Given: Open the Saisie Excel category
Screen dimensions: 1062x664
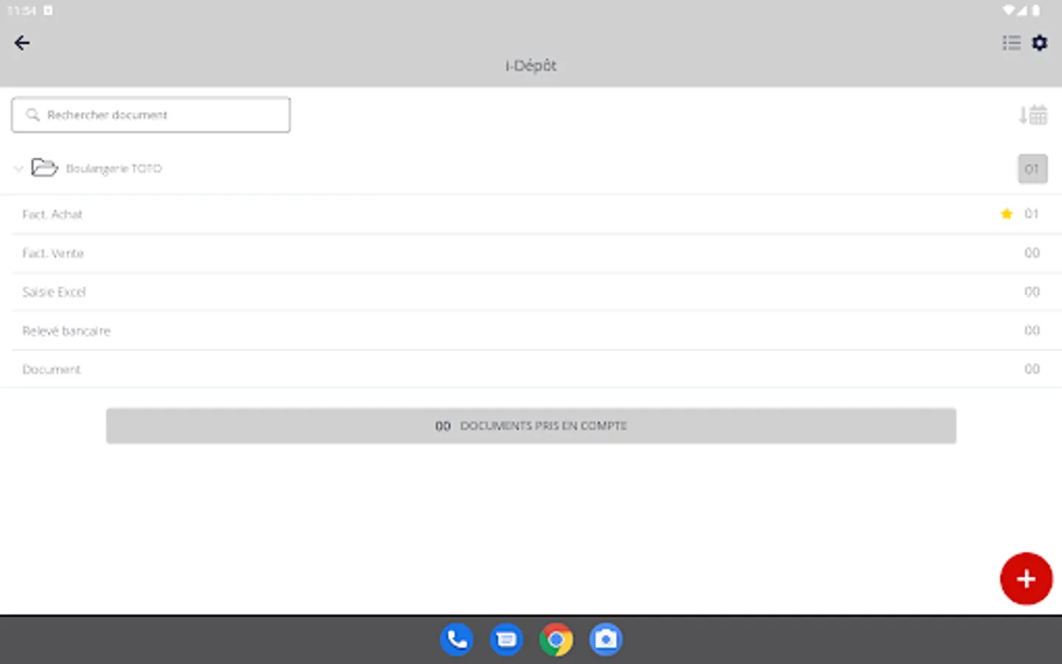Looking at the screenshot, I should click(x=531, y=292).
